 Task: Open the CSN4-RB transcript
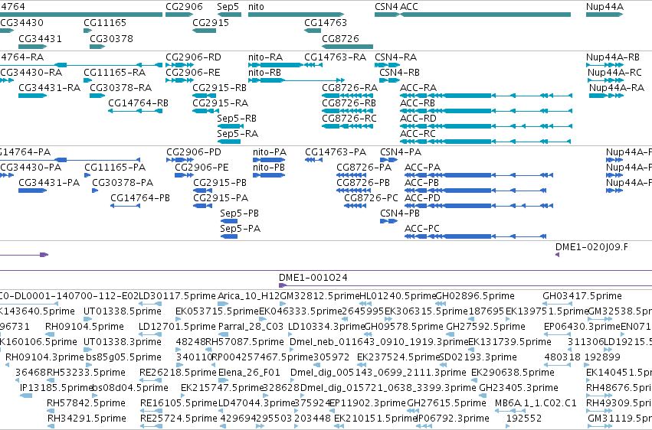(399, 73)
